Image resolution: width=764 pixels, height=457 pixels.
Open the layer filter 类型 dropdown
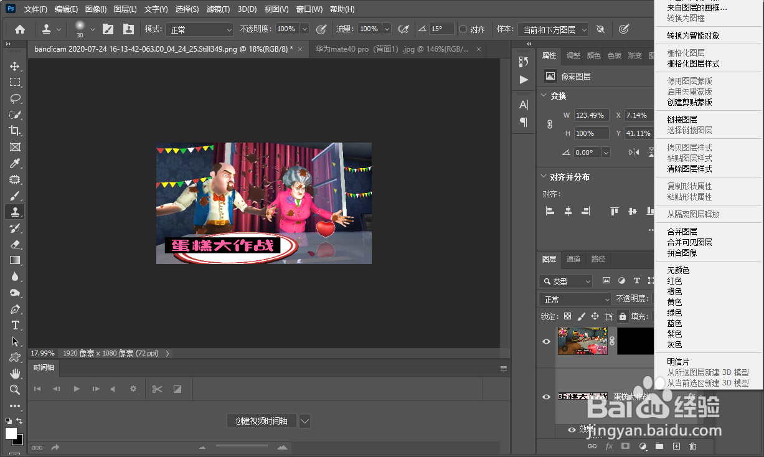point(566,281)
